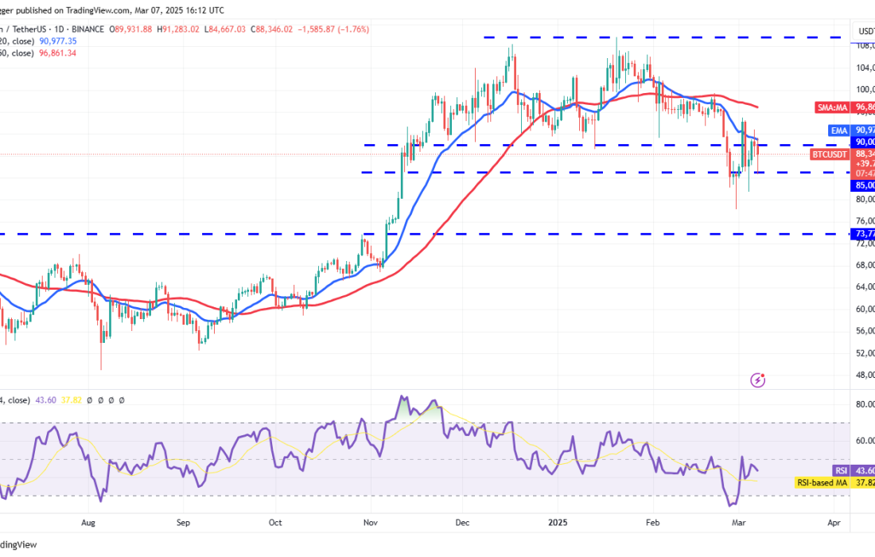Click the Aug label on the time axis
Screen dimensions: 875x557
point(88,523)
